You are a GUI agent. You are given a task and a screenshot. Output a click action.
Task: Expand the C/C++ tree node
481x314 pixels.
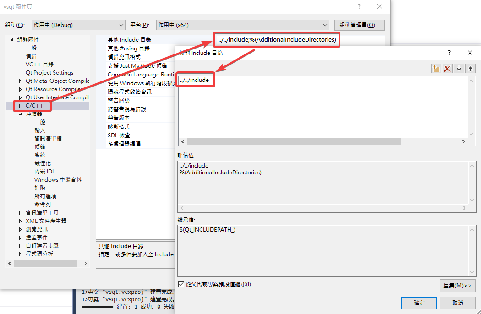coord(20,106)
